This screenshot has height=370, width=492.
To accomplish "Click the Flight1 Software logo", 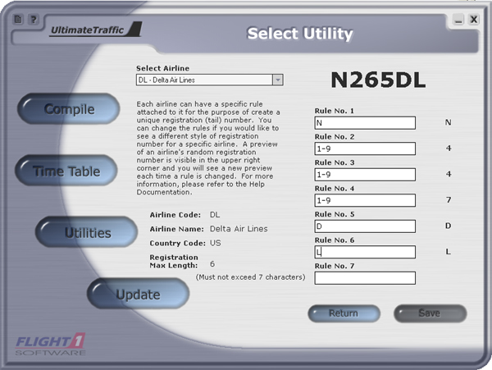I will coord(50,345).
